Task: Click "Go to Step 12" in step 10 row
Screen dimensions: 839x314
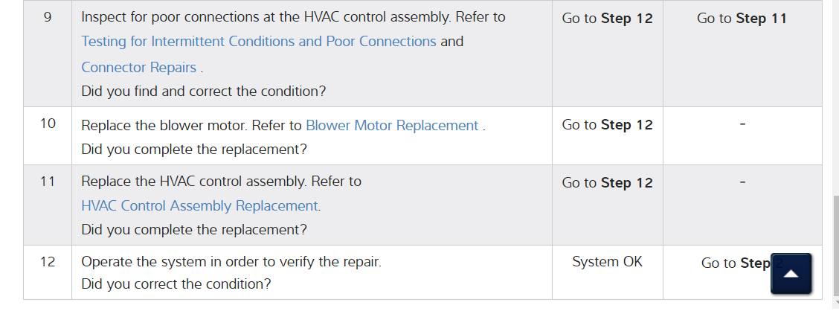Action: (607, 125)
